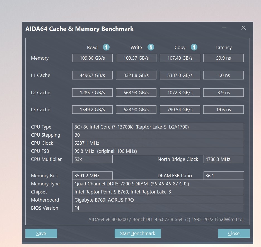The image size is (261, 247).
Task: Click the L3 Cache row label
Action: pos(40,110)
